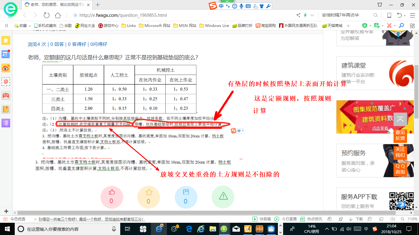Open the Windows Live bookmark folder
419x235 pixels.
pos(214,26)
